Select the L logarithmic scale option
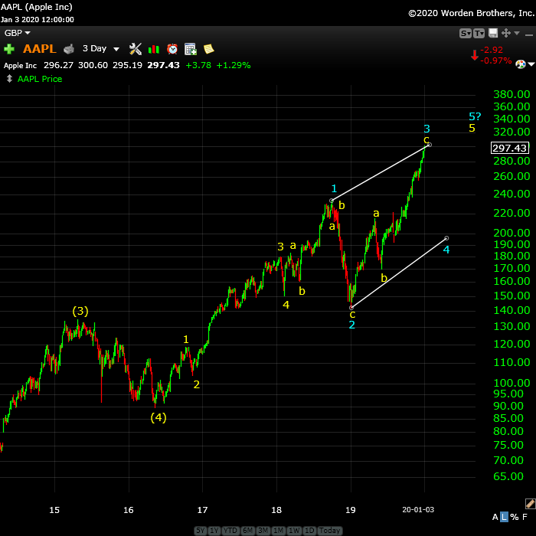Viewport: 536px width, 536px height. [x=504, y=517]
